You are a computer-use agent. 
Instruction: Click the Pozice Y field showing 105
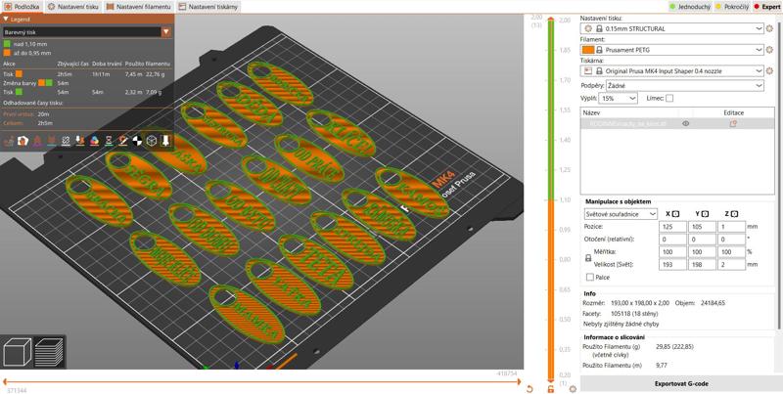tap(702, 227)
